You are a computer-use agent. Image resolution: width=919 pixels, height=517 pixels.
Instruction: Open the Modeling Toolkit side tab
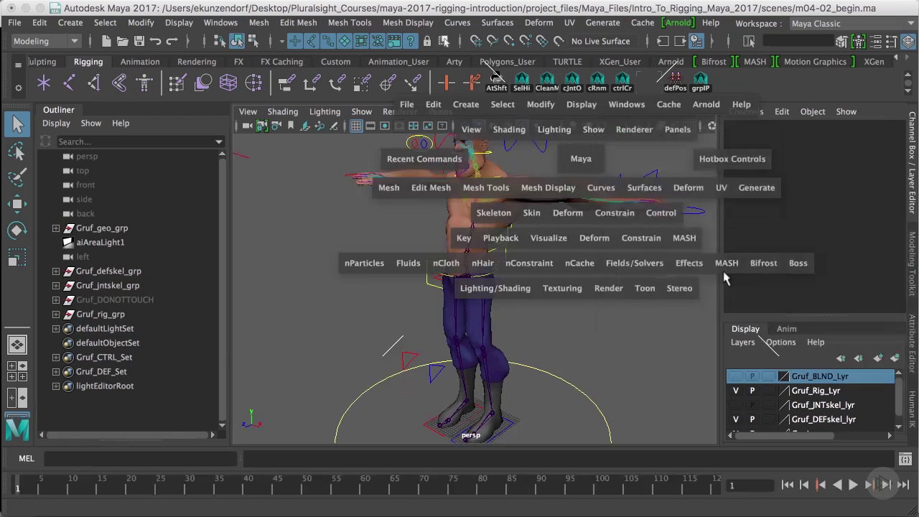[x=913, y=264]
